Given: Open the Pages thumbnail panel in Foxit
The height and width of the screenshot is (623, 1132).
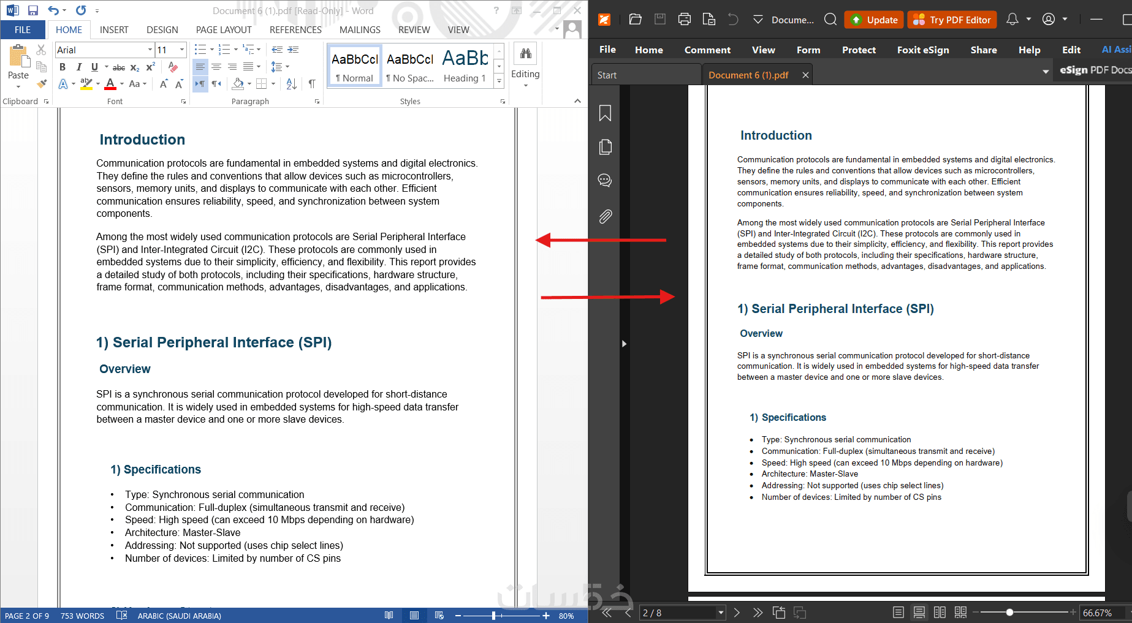Looking at the screenshot, I should coord(605,147).
